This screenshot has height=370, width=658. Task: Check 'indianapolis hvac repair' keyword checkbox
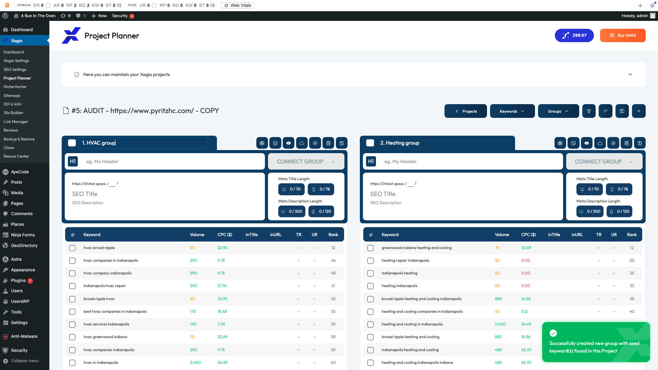(72, 286)
